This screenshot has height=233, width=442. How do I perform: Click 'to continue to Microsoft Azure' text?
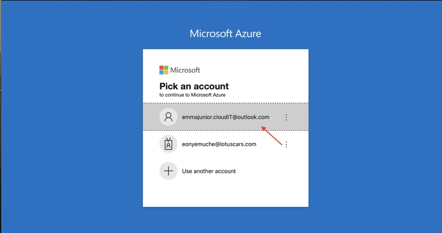click(192, 95)
